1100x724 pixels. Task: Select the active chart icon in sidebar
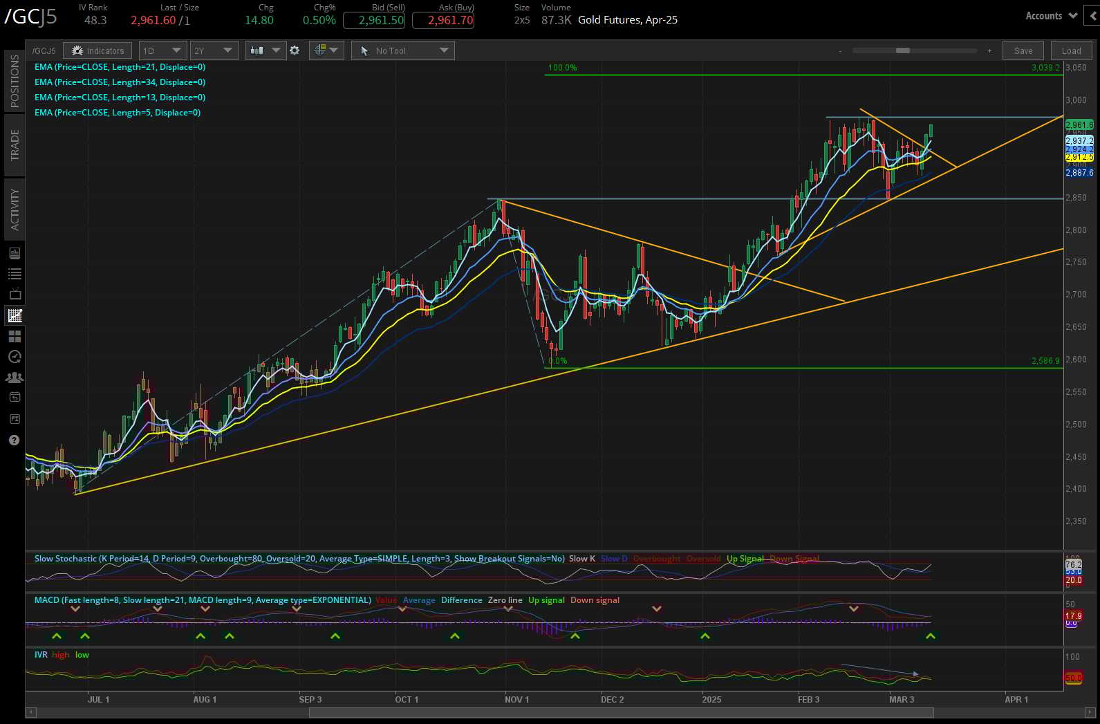(15, 316)
